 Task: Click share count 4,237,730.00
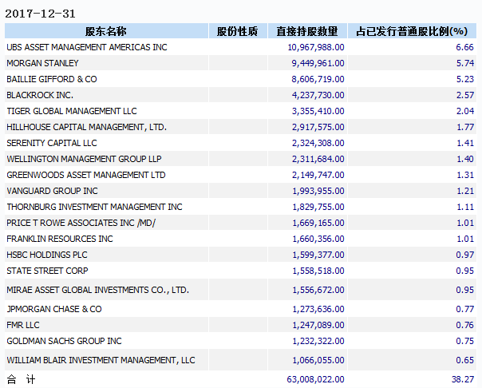coord(318,95)
